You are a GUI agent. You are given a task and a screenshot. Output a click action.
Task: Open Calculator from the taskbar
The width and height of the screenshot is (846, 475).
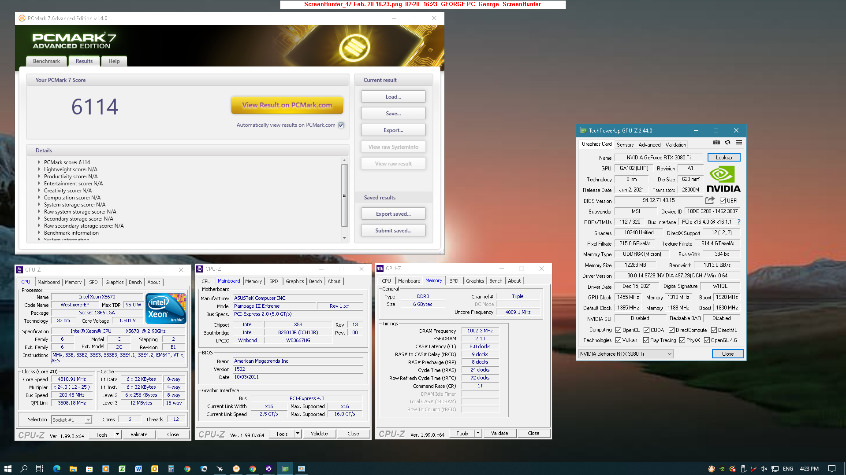click(x=171, y=469)
